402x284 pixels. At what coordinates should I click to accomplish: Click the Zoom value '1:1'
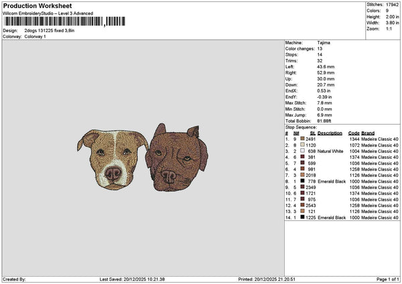(x=389, y=29)
